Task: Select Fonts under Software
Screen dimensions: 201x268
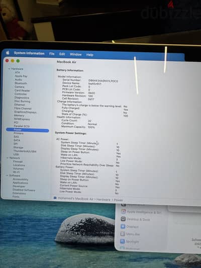Action: 16,197
